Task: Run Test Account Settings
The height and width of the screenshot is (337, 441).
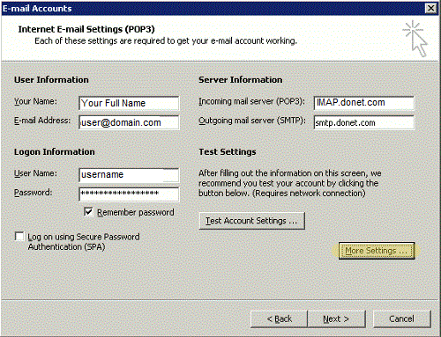Action: click(252, 221)
